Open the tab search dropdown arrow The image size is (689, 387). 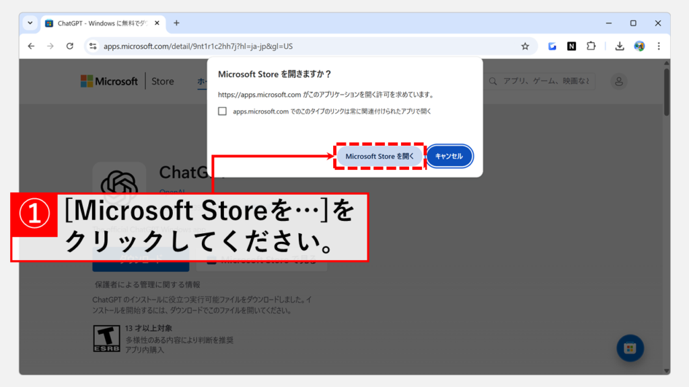[x=30, y=23]
